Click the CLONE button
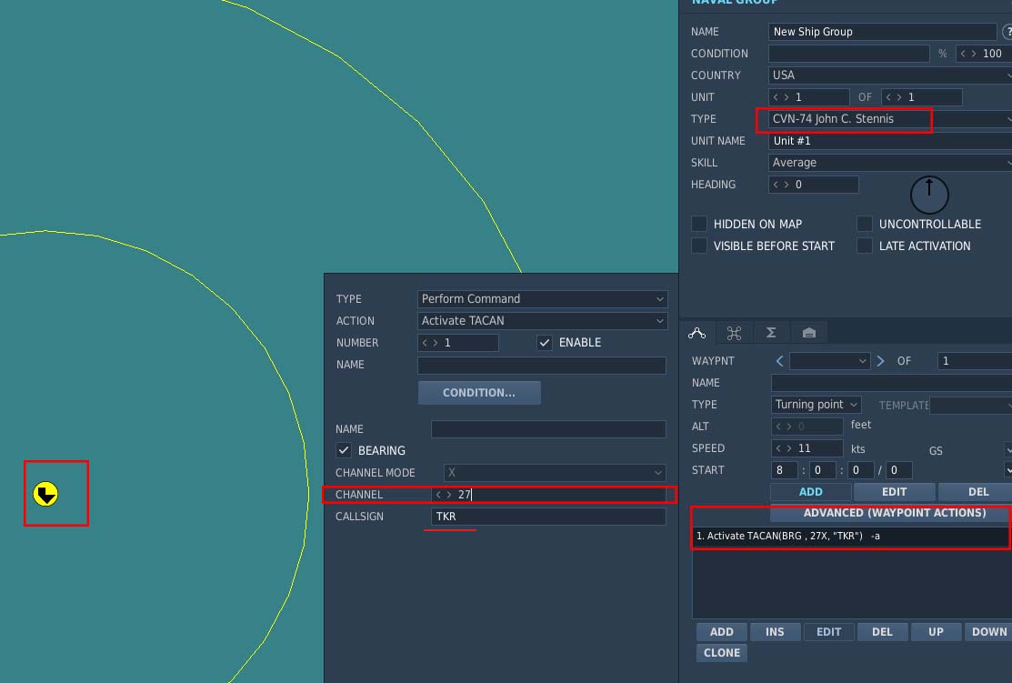This screenshot has height=683, width=1012. [x=722, y=653]
